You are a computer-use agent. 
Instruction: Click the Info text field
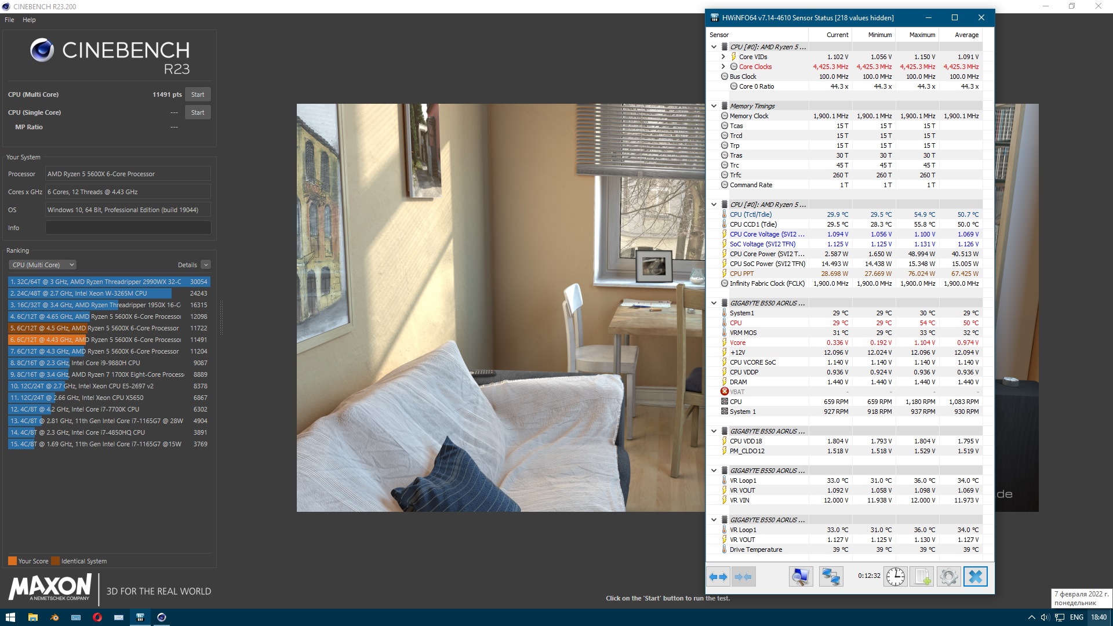128,228
